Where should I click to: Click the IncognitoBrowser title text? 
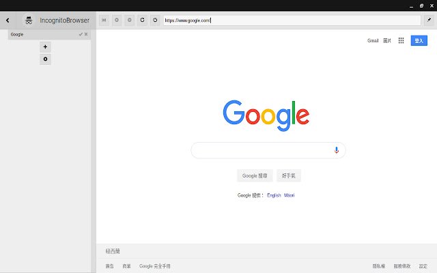[65, 20]
